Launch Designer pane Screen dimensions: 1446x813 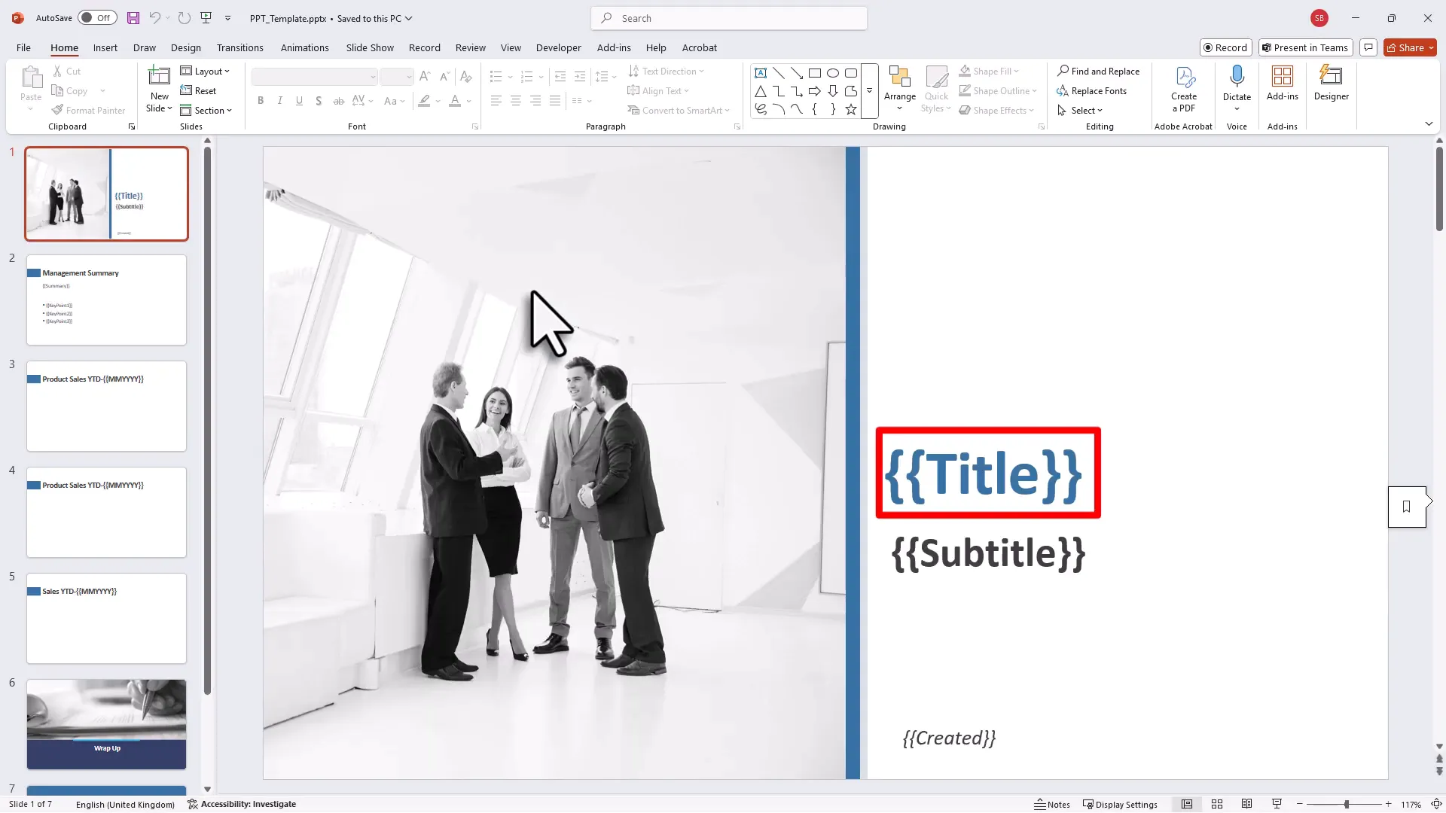[x=1330, y=83]
